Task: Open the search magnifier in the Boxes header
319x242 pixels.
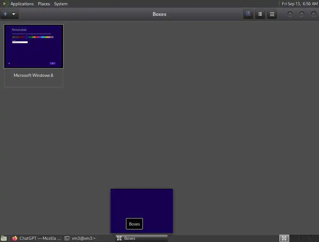Action: pos(248,14)
